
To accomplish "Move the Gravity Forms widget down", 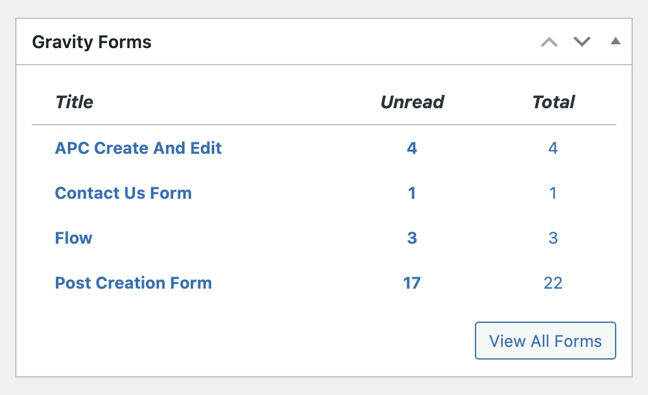I will tap(581, 42).
